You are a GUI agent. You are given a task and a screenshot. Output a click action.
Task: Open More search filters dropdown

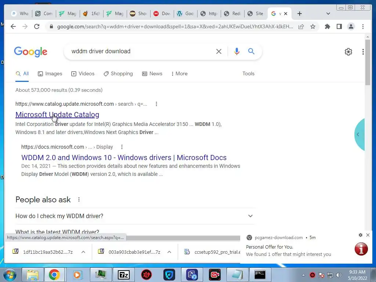179,73
